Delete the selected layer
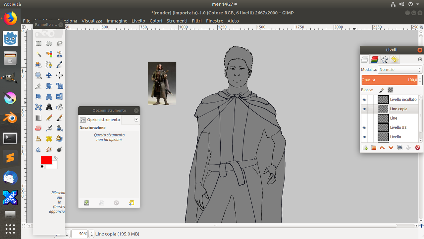This screenshot has height=239, width=424. coord(418,148)
